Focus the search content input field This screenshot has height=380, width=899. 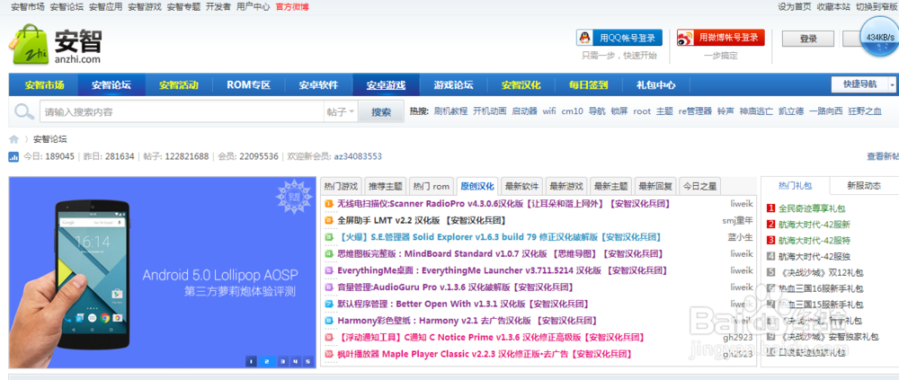coord(182,111)
